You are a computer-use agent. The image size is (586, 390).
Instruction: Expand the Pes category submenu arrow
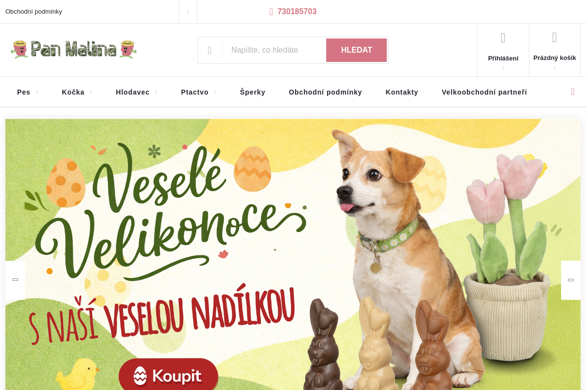point(37,92)
